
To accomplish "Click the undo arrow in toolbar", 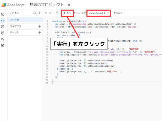I will (46, 13).
